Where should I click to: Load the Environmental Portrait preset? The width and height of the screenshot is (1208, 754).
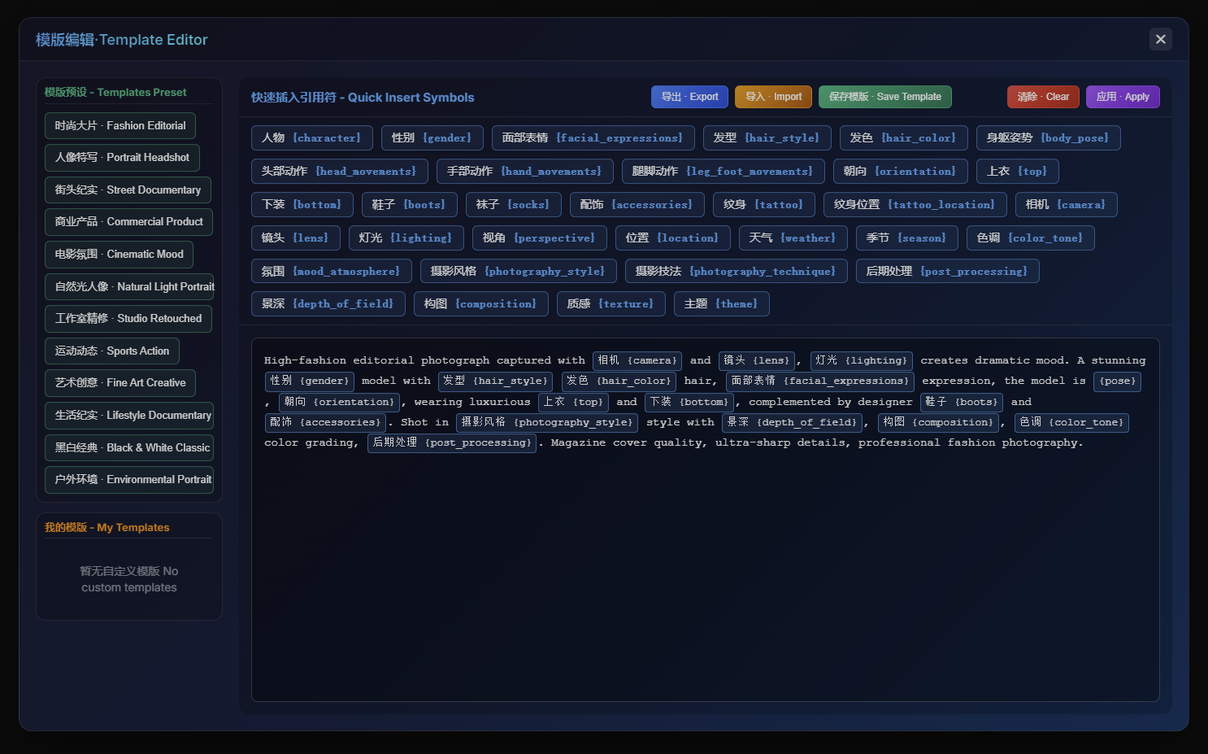coord(129,480)
